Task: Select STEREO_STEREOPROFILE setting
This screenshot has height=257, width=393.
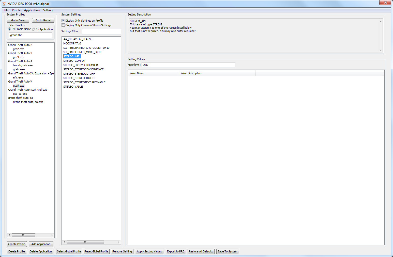Action: point(79,78)
